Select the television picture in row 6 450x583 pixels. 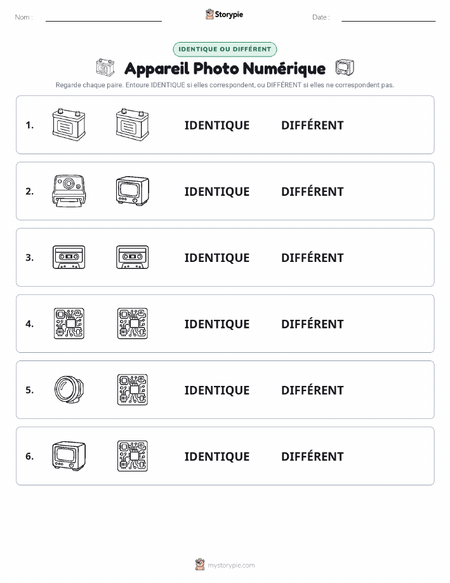click(69, 456)
